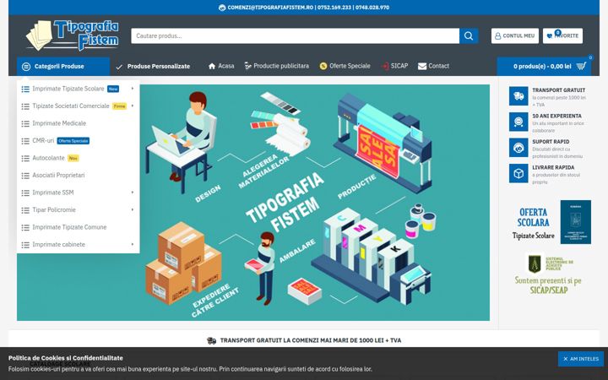This screenshot has height=380, width=608.
Task: Click the Suport Rapid headset icon
Action: (x=518, y=148)
